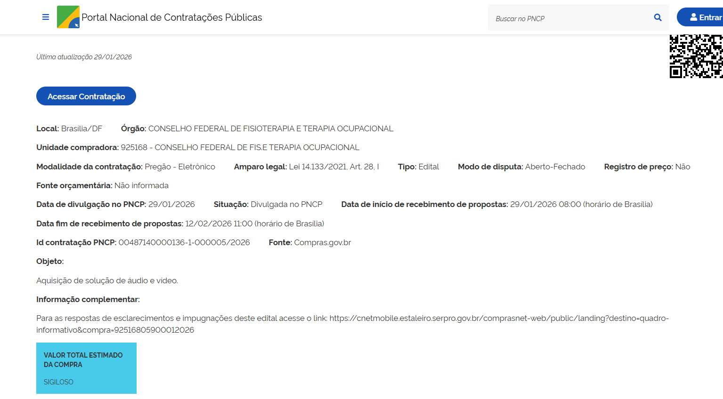The height and width of the screenshot is (399, 723).
Task: Click the Id contratação PNCP number
Action: click(184, 243)
